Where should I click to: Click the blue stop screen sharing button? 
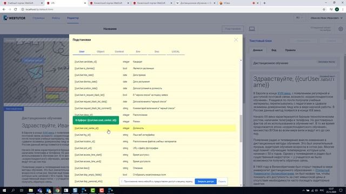(x=205, y=182)
